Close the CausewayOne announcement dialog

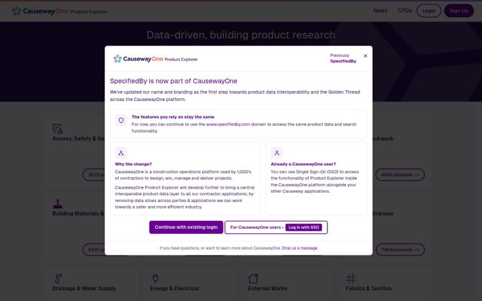(366, 56)
